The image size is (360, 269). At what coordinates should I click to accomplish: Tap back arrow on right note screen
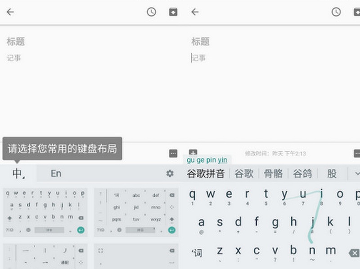[195, 12]
